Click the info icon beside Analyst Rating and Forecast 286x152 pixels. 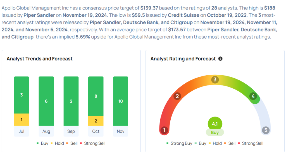pyautogui.click(x=220, y=59)
